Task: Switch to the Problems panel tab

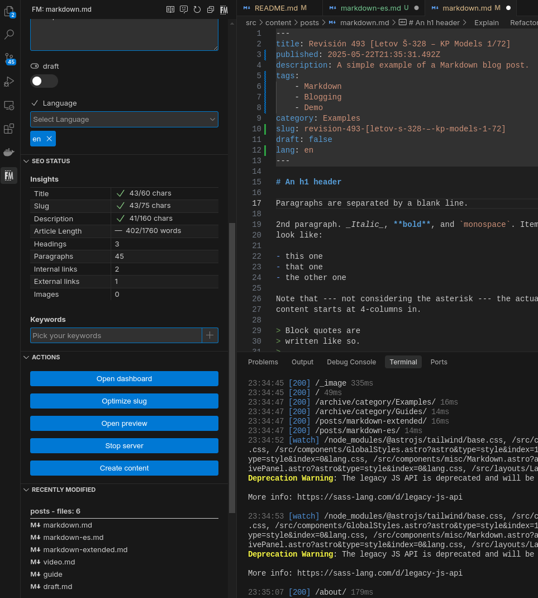Action: (263, 362)
